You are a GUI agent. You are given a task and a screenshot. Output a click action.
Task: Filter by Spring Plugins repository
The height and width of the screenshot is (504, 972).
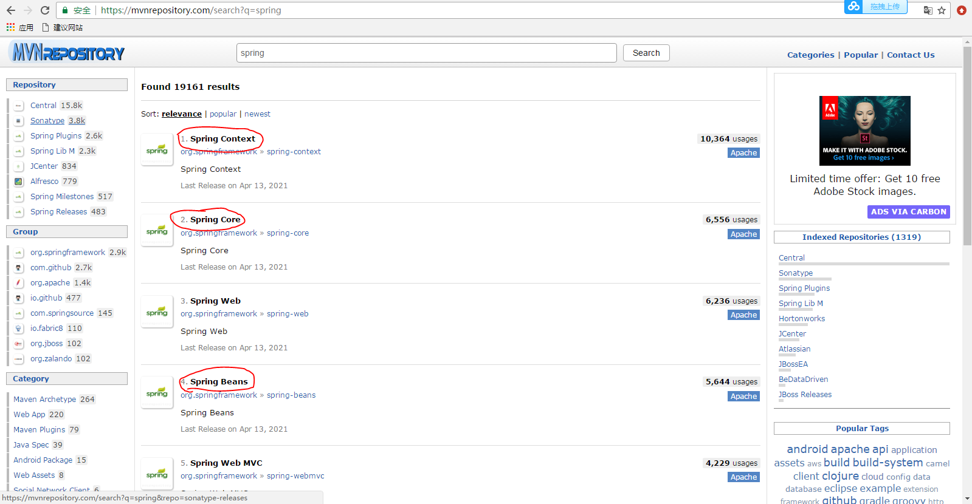[x=56, y=136]
